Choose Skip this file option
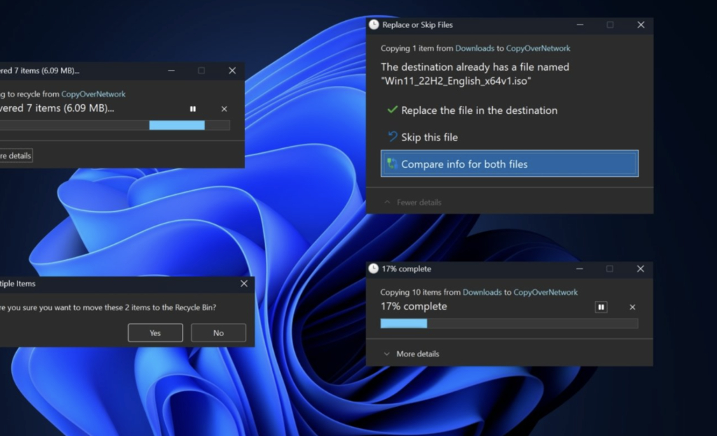The height and width of the screenshot is (436, 717). (x=431, y=137)
